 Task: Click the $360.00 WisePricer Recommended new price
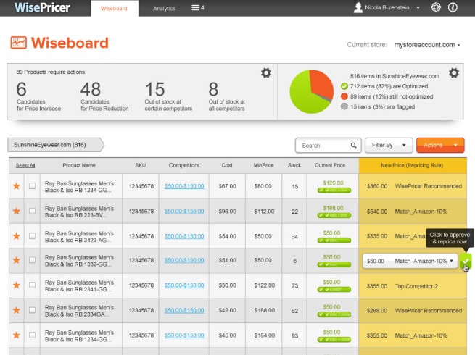click(414, 186)
